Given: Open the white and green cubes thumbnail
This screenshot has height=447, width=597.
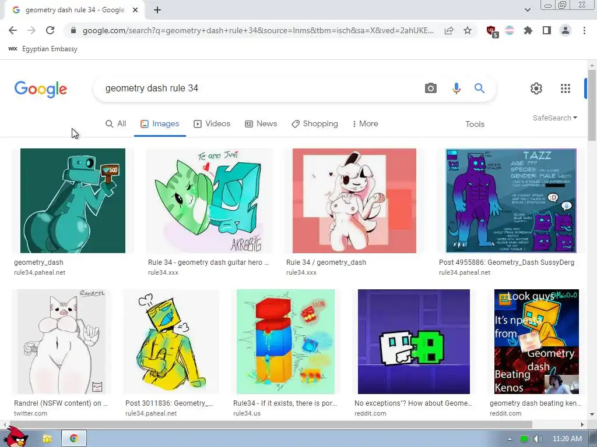Looking at the screenshot, I should [413, 341].
